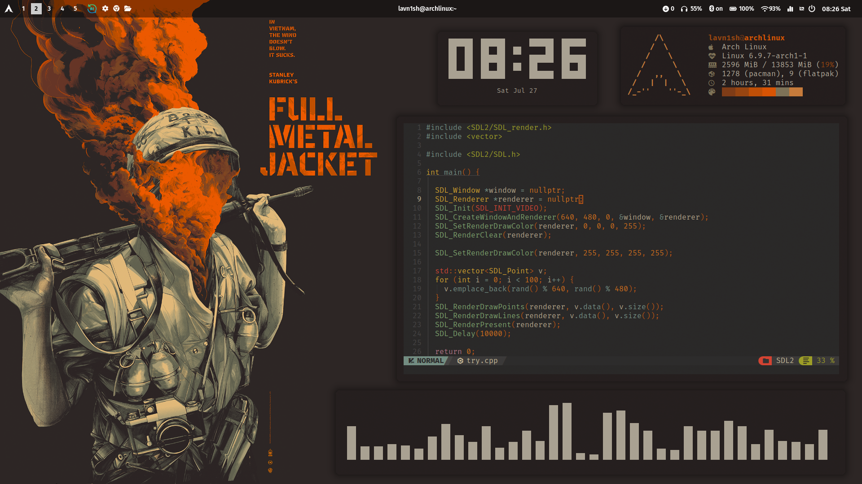Click the int main() line
The width and height of the screenshot is (862, 484).
453,172
